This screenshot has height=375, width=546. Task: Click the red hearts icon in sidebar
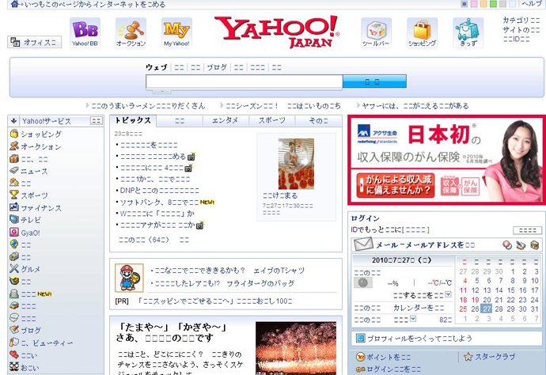(14, 354)
